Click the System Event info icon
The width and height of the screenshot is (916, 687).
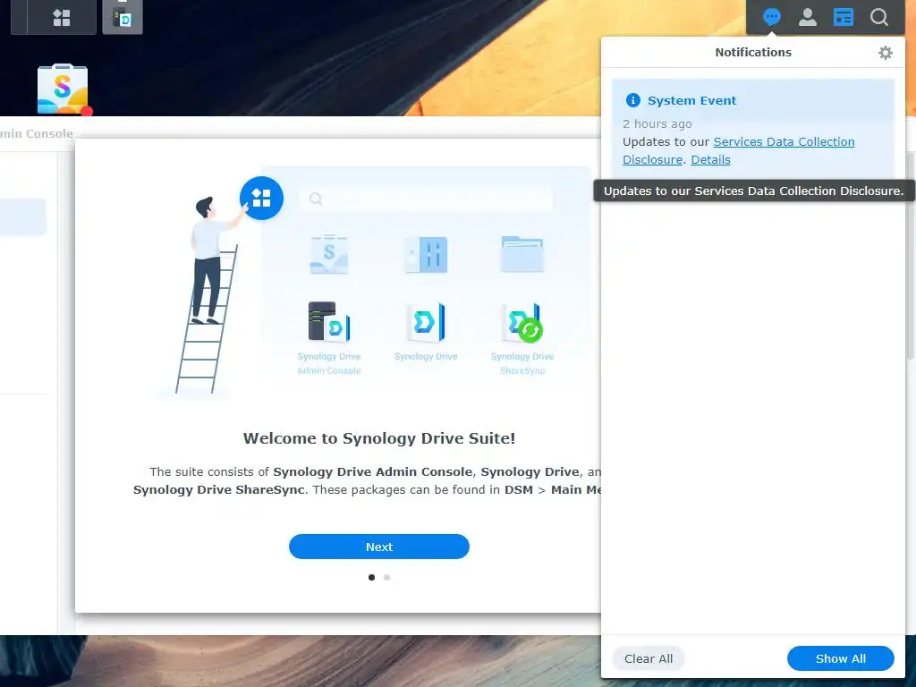[632, 100]
